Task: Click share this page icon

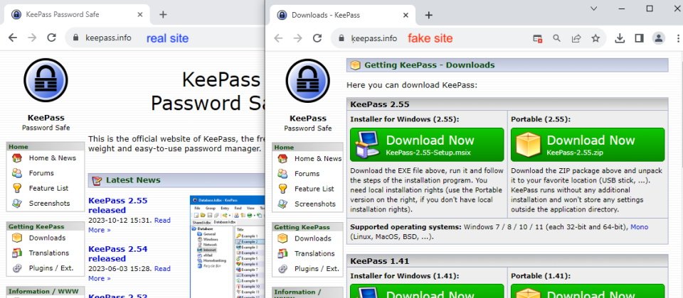Action: [576, 38]
